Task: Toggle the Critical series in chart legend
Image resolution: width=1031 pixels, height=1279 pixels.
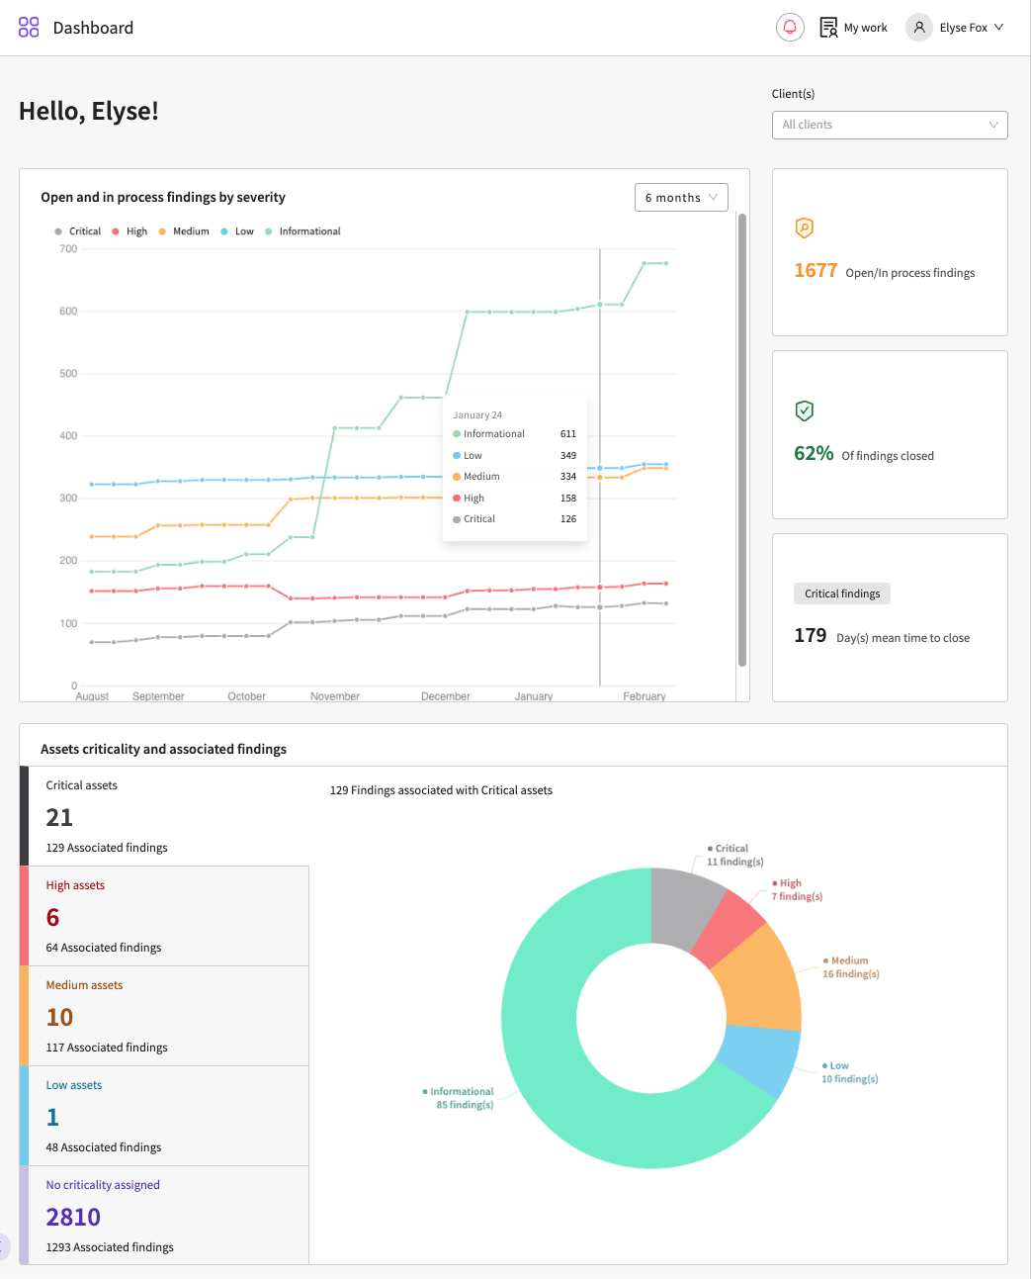Action: click(78, 231)
